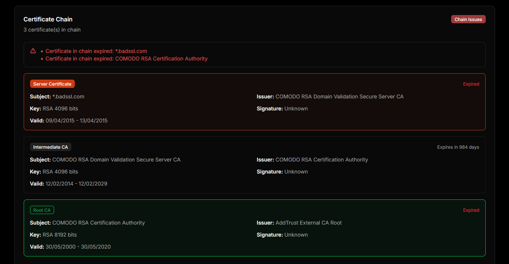The image size is (509, 264).
Task: Click 'Expires in 984 days' status
Action: pos(458,147)
